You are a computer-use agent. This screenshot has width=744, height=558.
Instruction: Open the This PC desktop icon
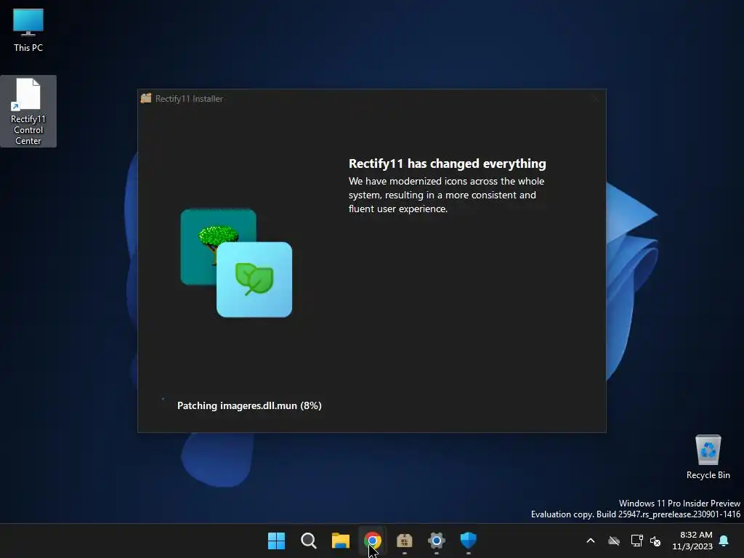click(x=28, y=31)
